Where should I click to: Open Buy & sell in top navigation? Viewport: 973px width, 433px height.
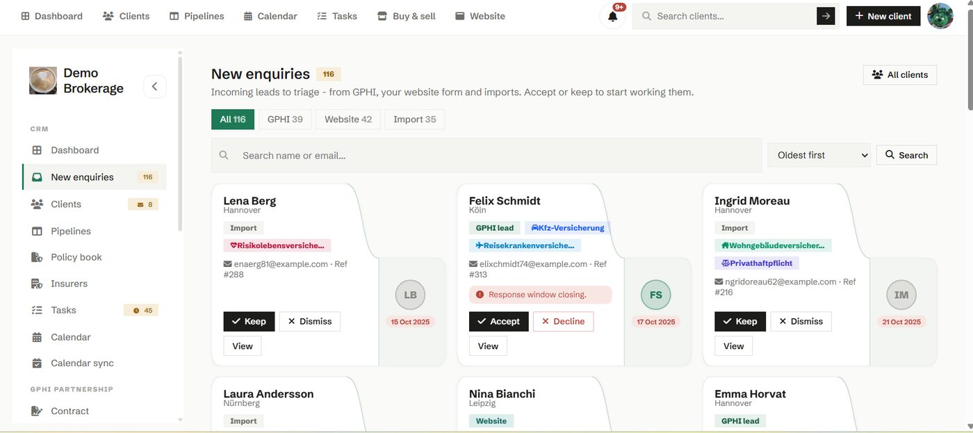[x=407, y=16]
